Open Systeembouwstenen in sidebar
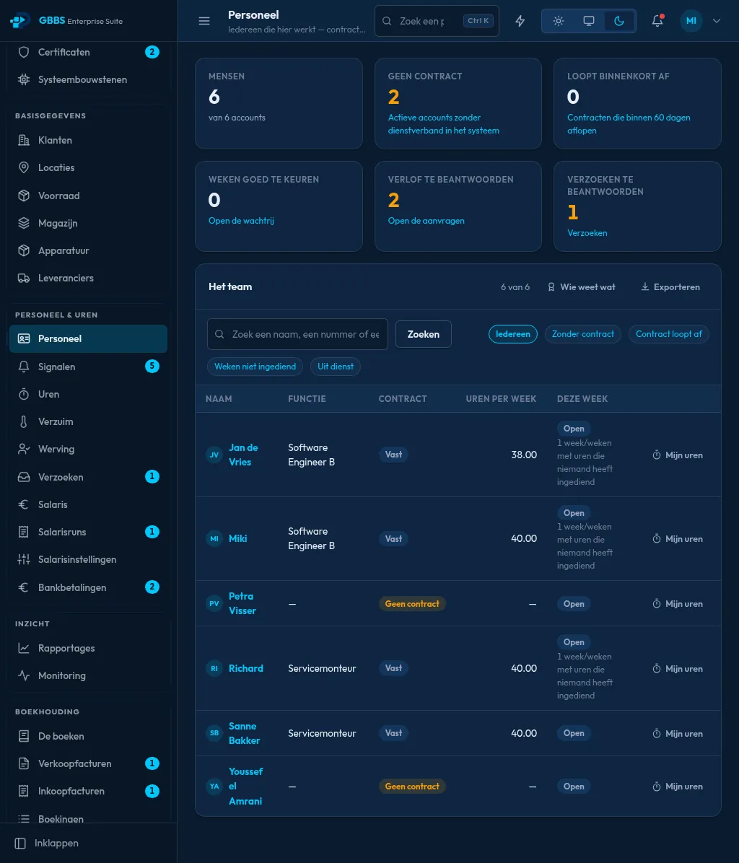Screen dimensions: 739x863 tap(88, 80)
